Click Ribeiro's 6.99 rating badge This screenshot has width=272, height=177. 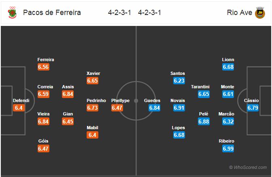(x=228, y=149)
